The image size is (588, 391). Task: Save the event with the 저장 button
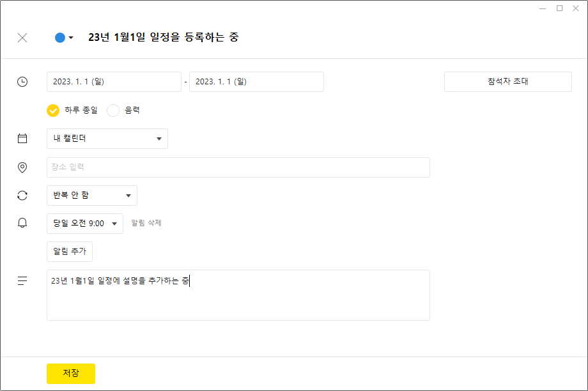click(x=71, y=373)
